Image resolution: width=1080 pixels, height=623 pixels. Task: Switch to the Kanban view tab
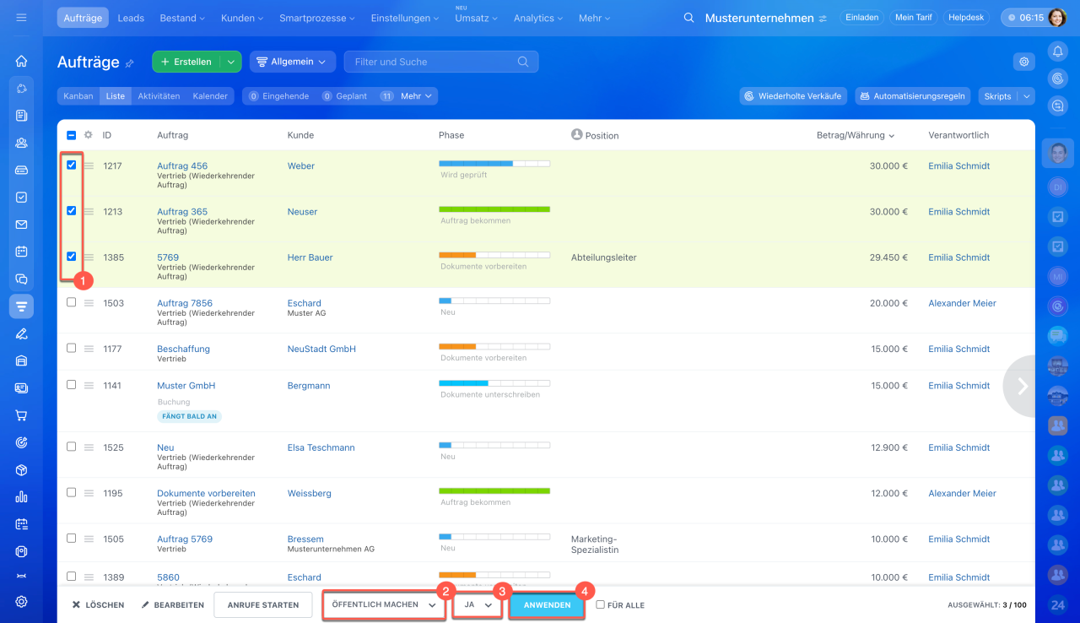[x=78, y=96]
